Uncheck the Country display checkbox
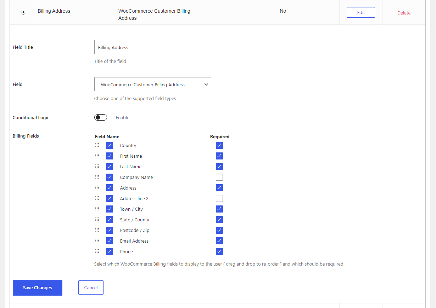This screenshot has height=308, width=436. click(110, 145)
